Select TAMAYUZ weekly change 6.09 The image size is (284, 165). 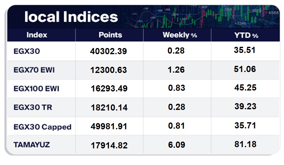coord(176,144)
